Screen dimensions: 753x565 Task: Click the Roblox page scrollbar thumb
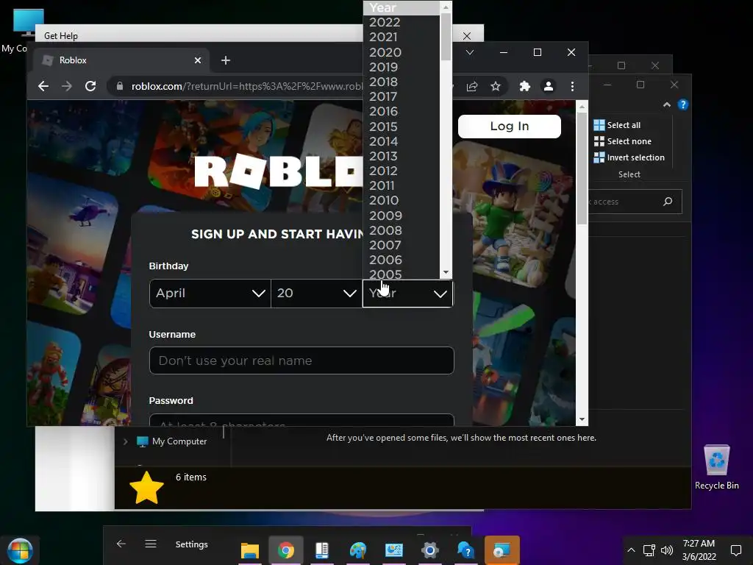point(582,168)
